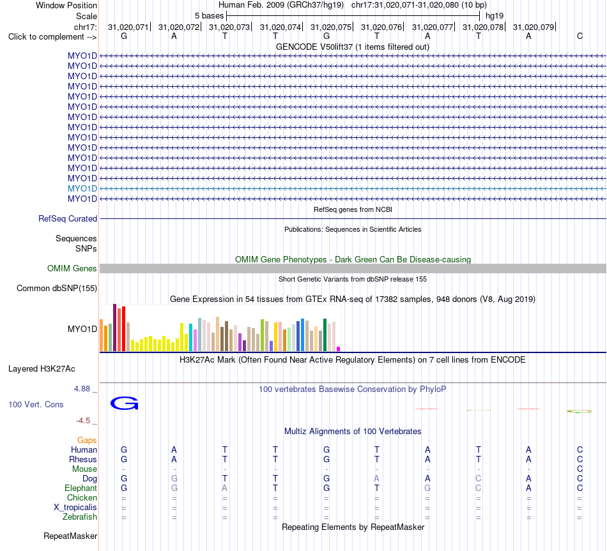Open 'Repeating Elements by RepeatMasker' title
The width and height of the screenshot is (607, 551).
click(353, 527)
